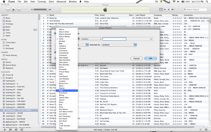211x132 pixels.
Task: Uncheck the Diary song checkbox
Action: tap(48, 71)
